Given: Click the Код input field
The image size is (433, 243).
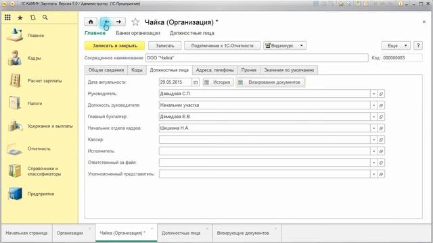Looking at the screenshot, I should [402, 58].
